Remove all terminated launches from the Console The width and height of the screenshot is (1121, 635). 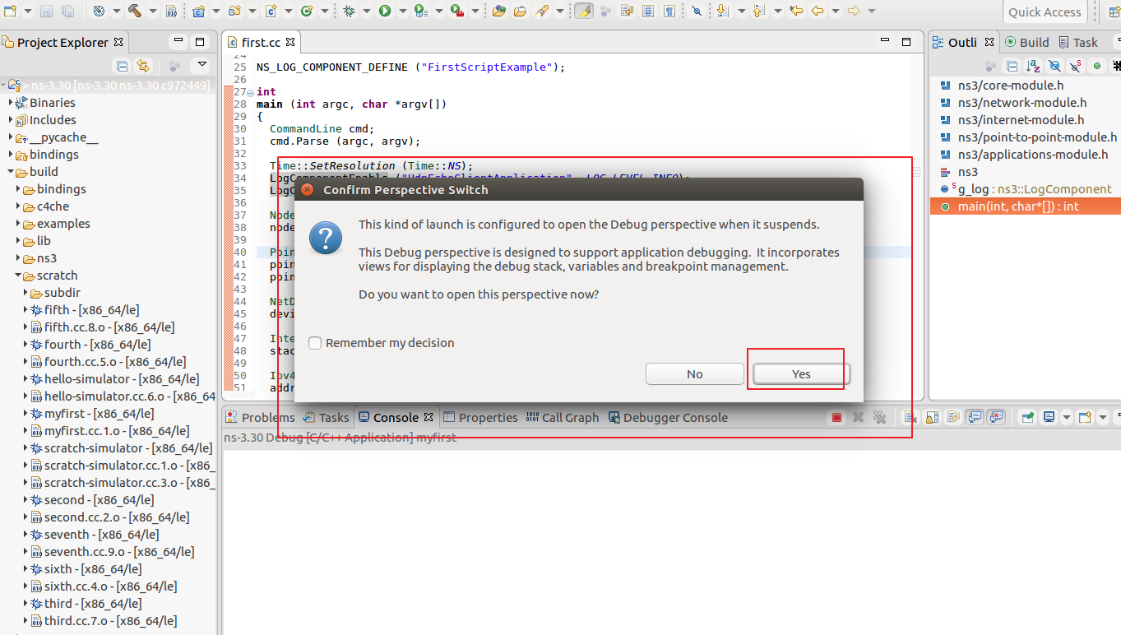point(880,417)
